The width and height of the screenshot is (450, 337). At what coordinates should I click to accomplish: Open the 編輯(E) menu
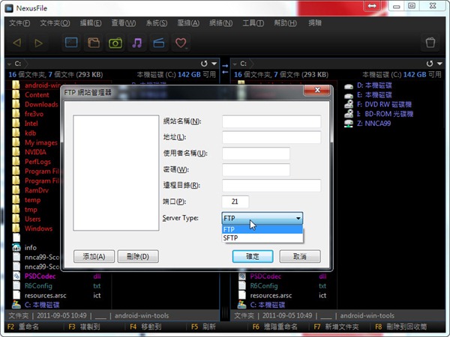tap(91, 23)
